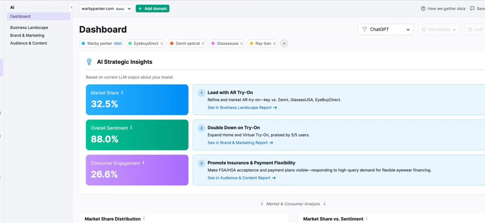Show info icon next to Overall Sentiment
The image size is (485, 223).
[131, 127]
